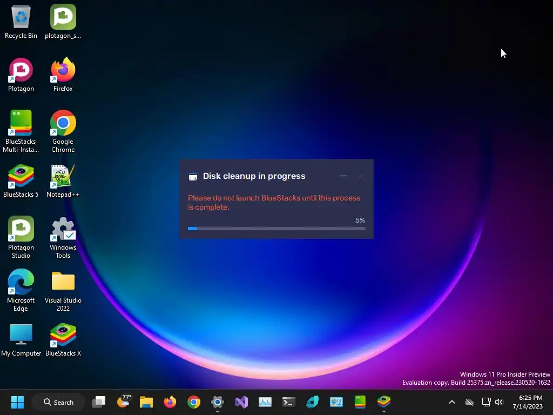Viewport: 553px width, 415px height.
Task: Click the taskbar Search box
Action: [58, 402]
